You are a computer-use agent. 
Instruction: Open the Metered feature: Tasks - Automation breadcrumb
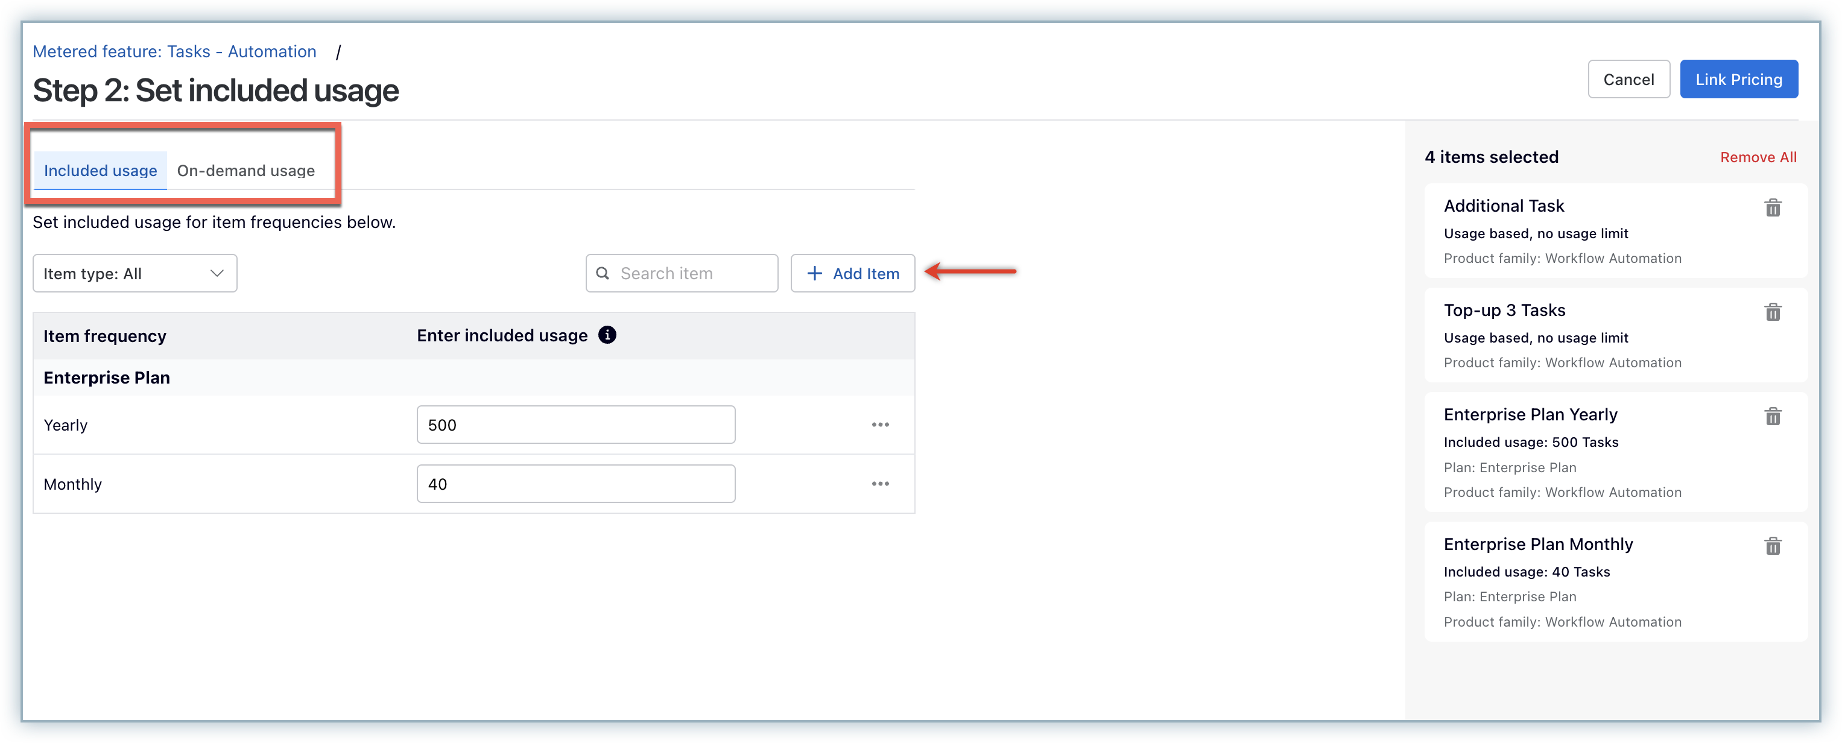tap(174, 51)
